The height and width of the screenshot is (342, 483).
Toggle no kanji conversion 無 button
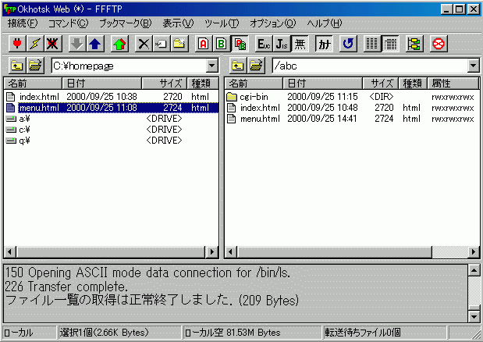tap(300, 44)
